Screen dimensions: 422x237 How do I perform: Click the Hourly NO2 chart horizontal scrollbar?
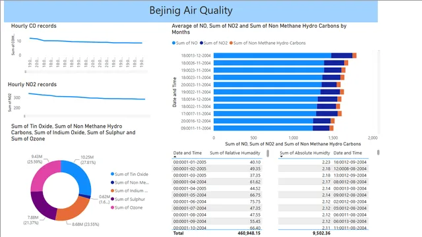[87, 116]
